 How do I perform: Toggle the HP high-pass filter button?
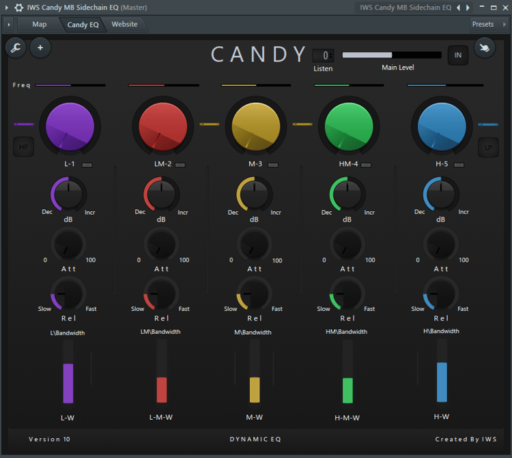click(23, 147)
